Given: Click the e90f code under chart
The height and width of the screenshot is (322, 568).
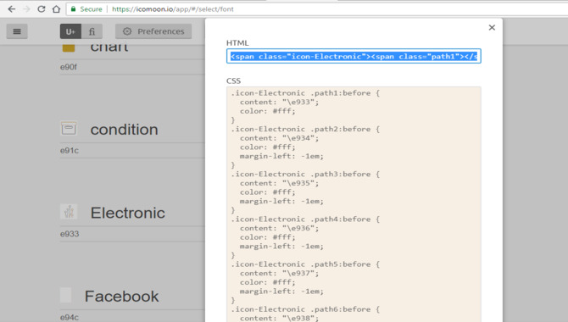Looking at the screenshot, I should click(69, 67).
